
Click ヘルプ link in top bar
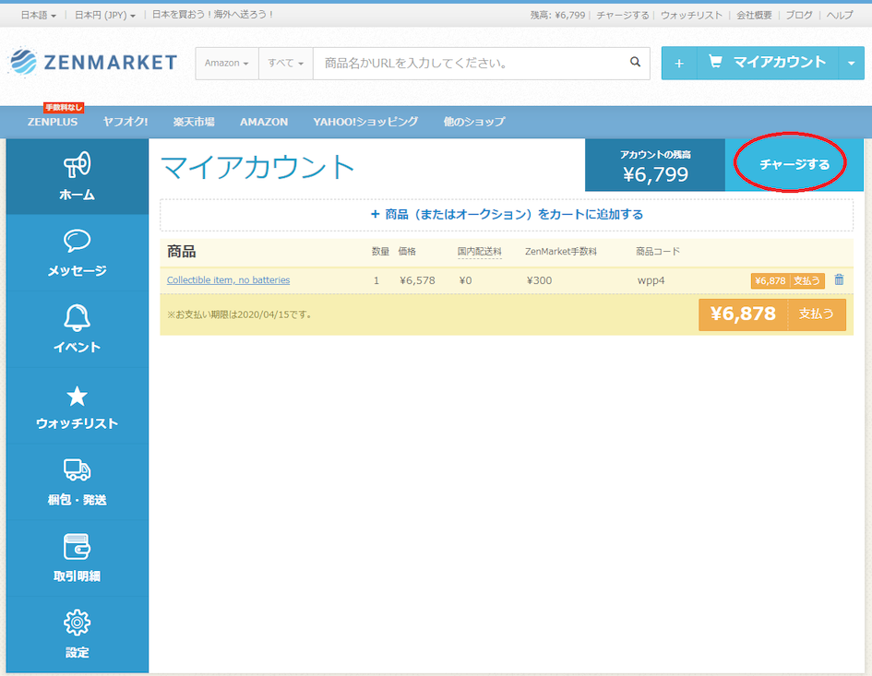pyautogui.click(x=839, y=16)
